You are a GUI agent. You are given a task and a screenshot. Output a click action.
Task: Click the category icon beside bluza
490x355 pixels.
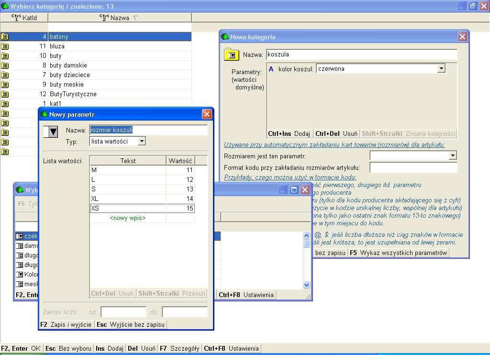(x=5, y=46)
